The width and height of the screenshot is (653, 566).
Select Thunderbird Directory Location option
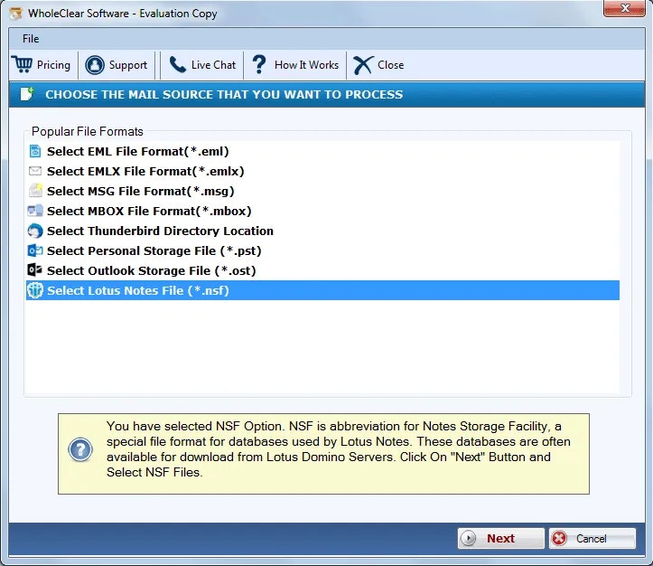pos(322,231)
